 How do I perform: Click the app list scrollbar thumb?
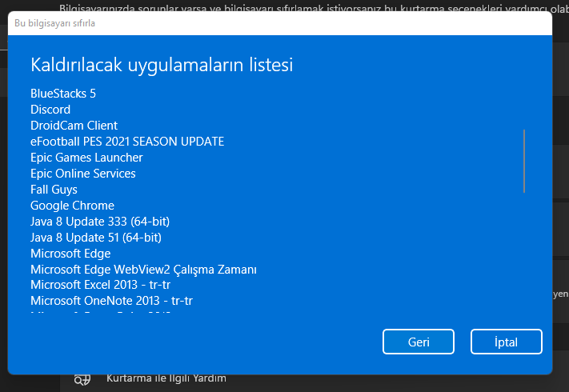pos(524,161)
